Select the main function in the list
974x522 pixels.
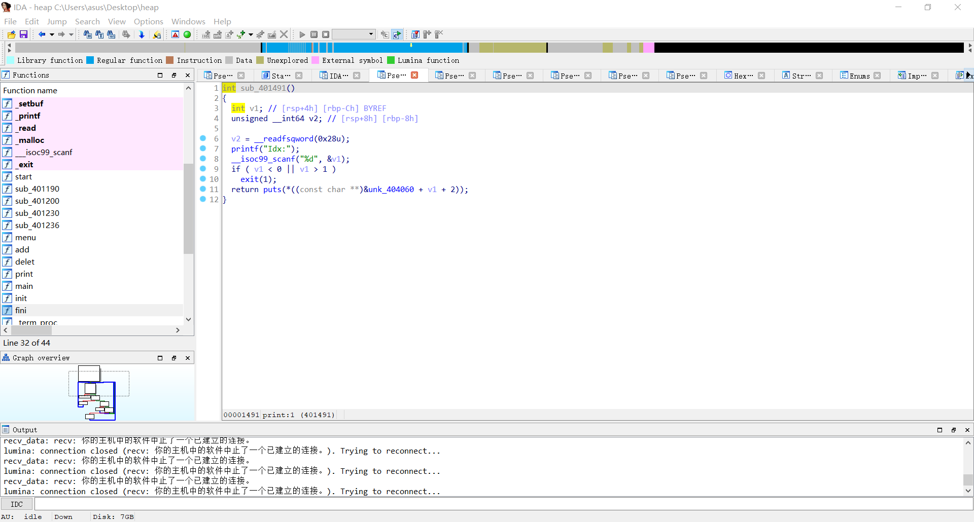coord(92,286)
